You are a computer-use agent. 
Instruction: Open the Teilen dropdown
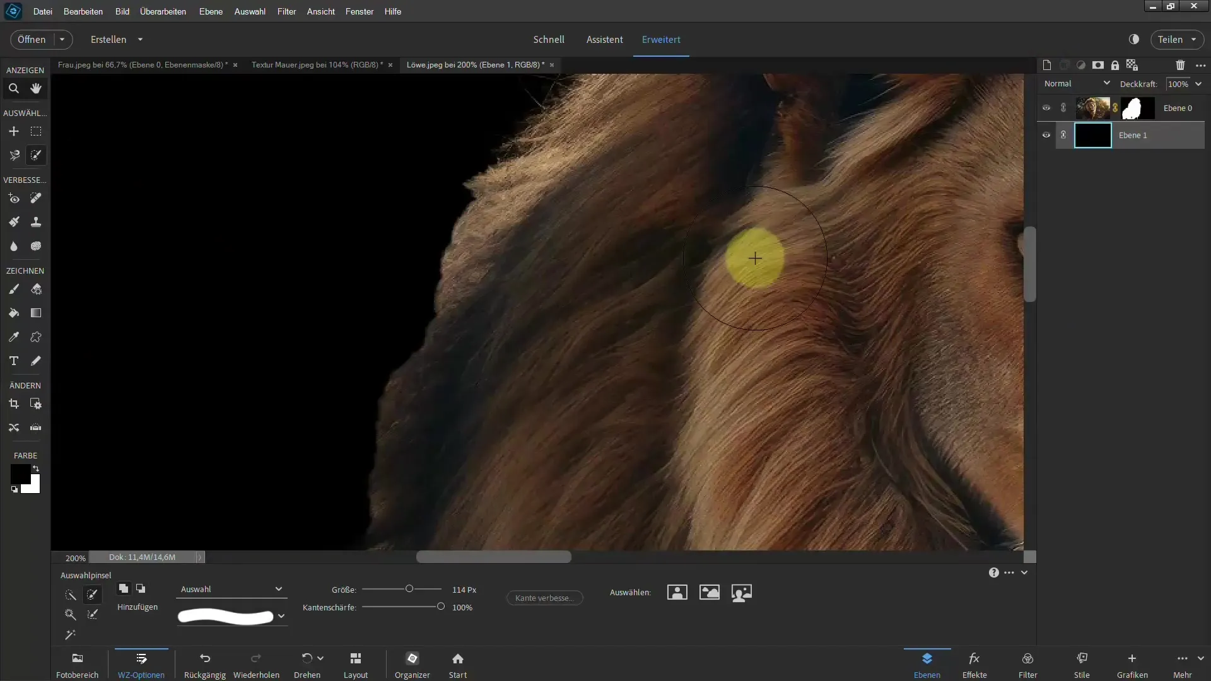(1194, 39)
